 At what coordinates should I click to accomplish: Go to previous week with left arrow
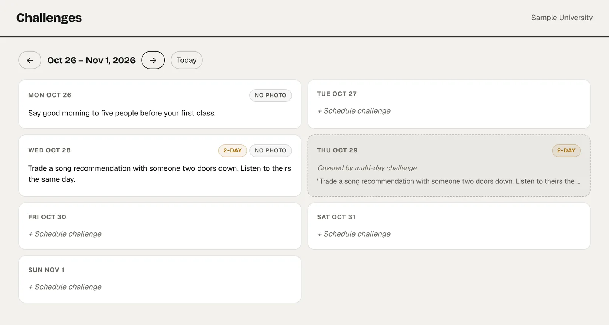click(30, 60)
